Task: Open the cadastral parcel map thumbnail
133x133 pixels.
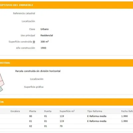Action: coord(2,82)
